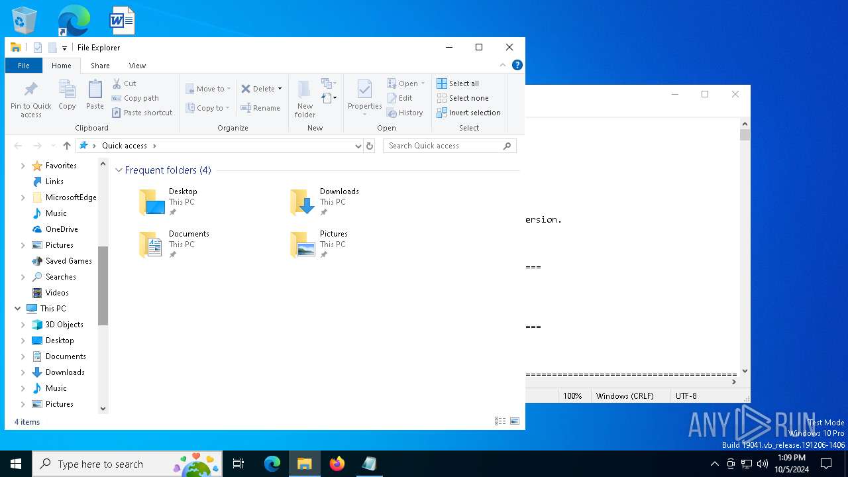
Task: Click Select none in ribbon
Action: [462, 98]
